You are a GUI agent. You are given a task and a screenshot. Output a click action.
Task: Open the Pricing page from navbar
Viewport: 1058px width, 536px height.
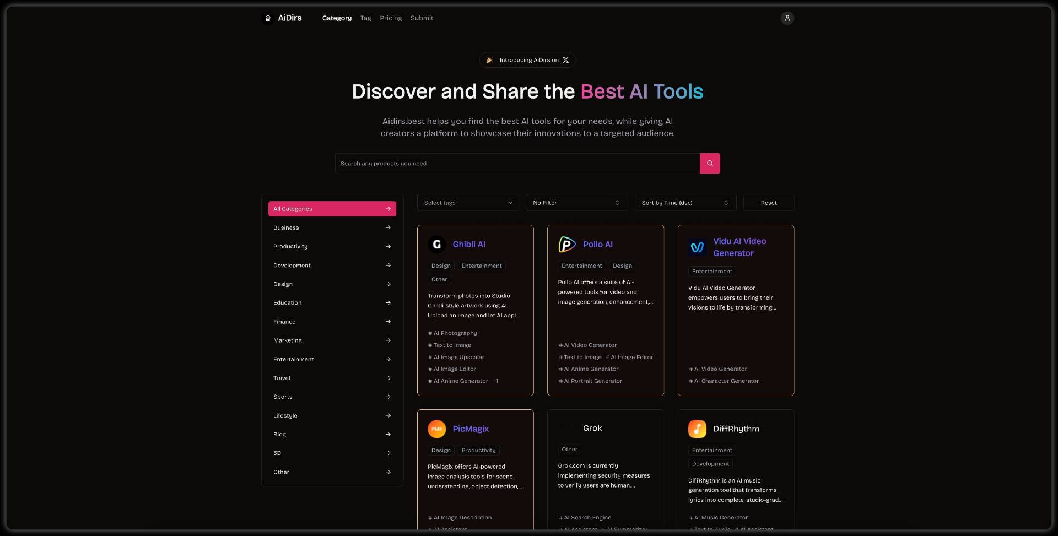coord(391,18)
